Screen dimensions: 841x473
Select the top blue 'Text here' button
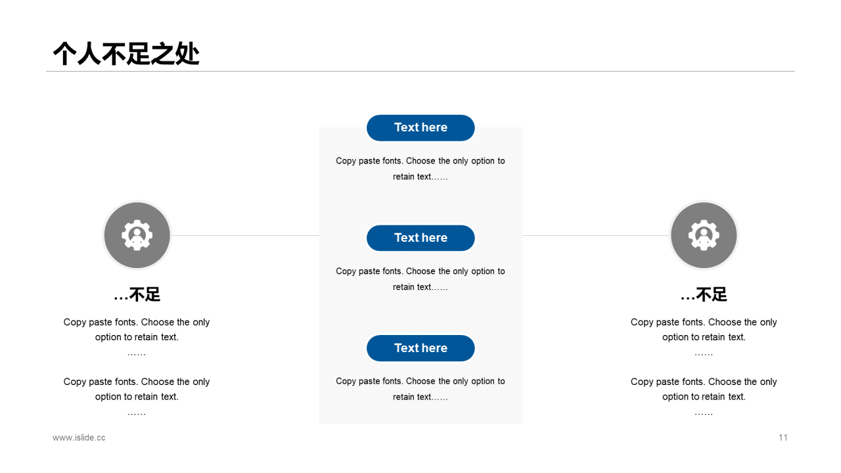(x=420, y=127)
